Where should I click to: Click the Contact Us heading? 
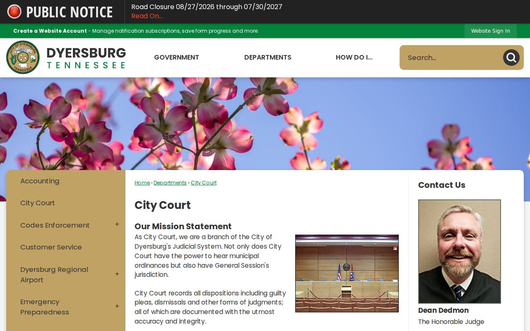click(x=442, y=185)
